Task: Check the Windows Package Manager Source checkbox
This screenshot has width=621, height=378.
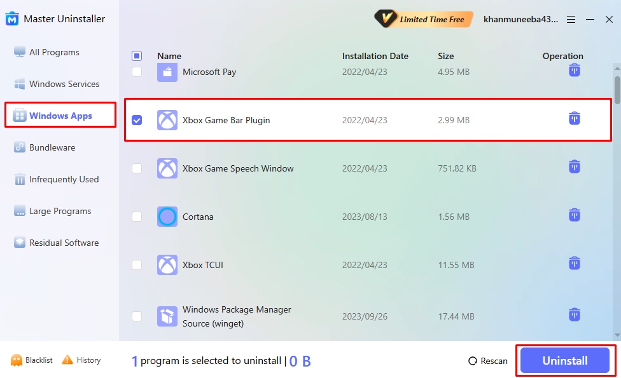Action: (x=137, y=316)
